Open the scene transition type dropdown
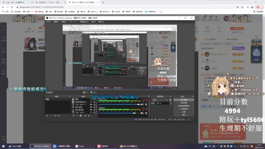265x149 pixels. pos(160,100)
